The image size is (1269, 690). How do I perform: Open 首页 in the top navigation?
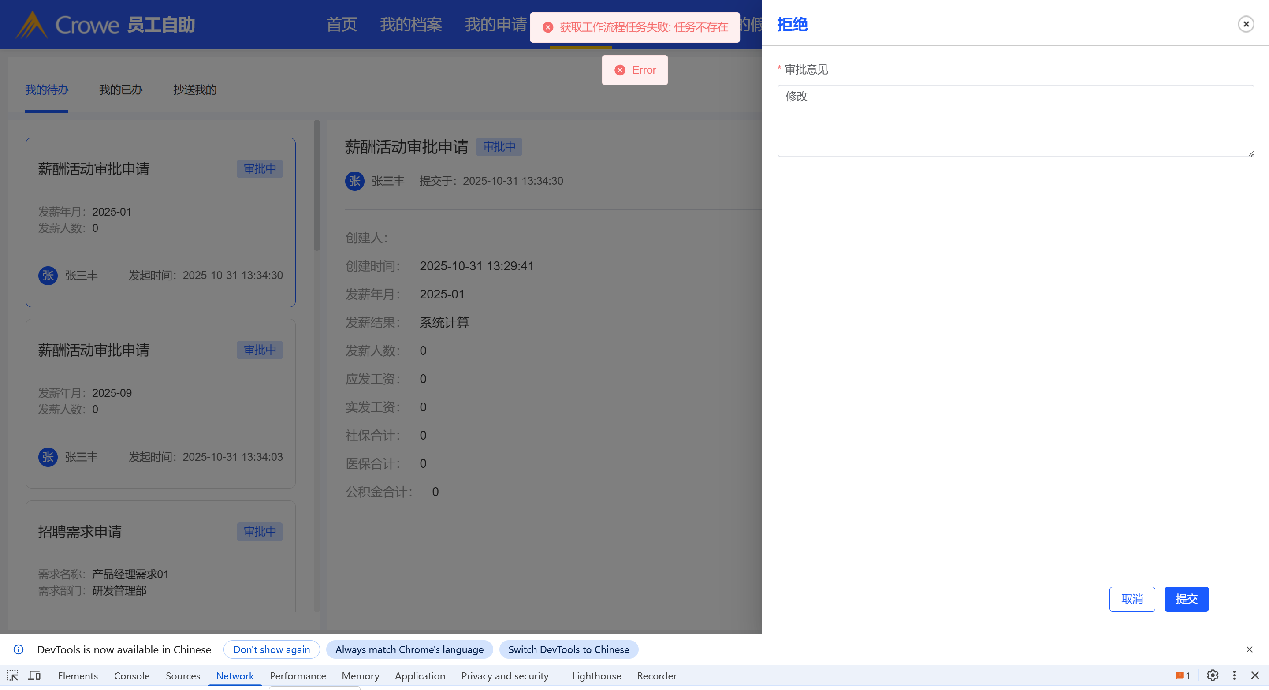(342, 25)
